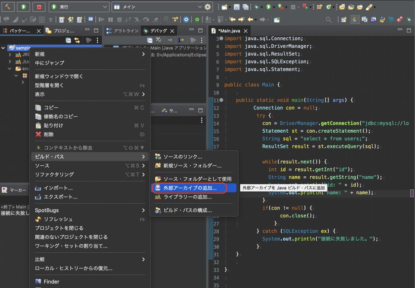The width and height of the screenshot is (415, 288).
Task: Open the 実行 launch mode dropdown
Action: (x=79, y=7)
